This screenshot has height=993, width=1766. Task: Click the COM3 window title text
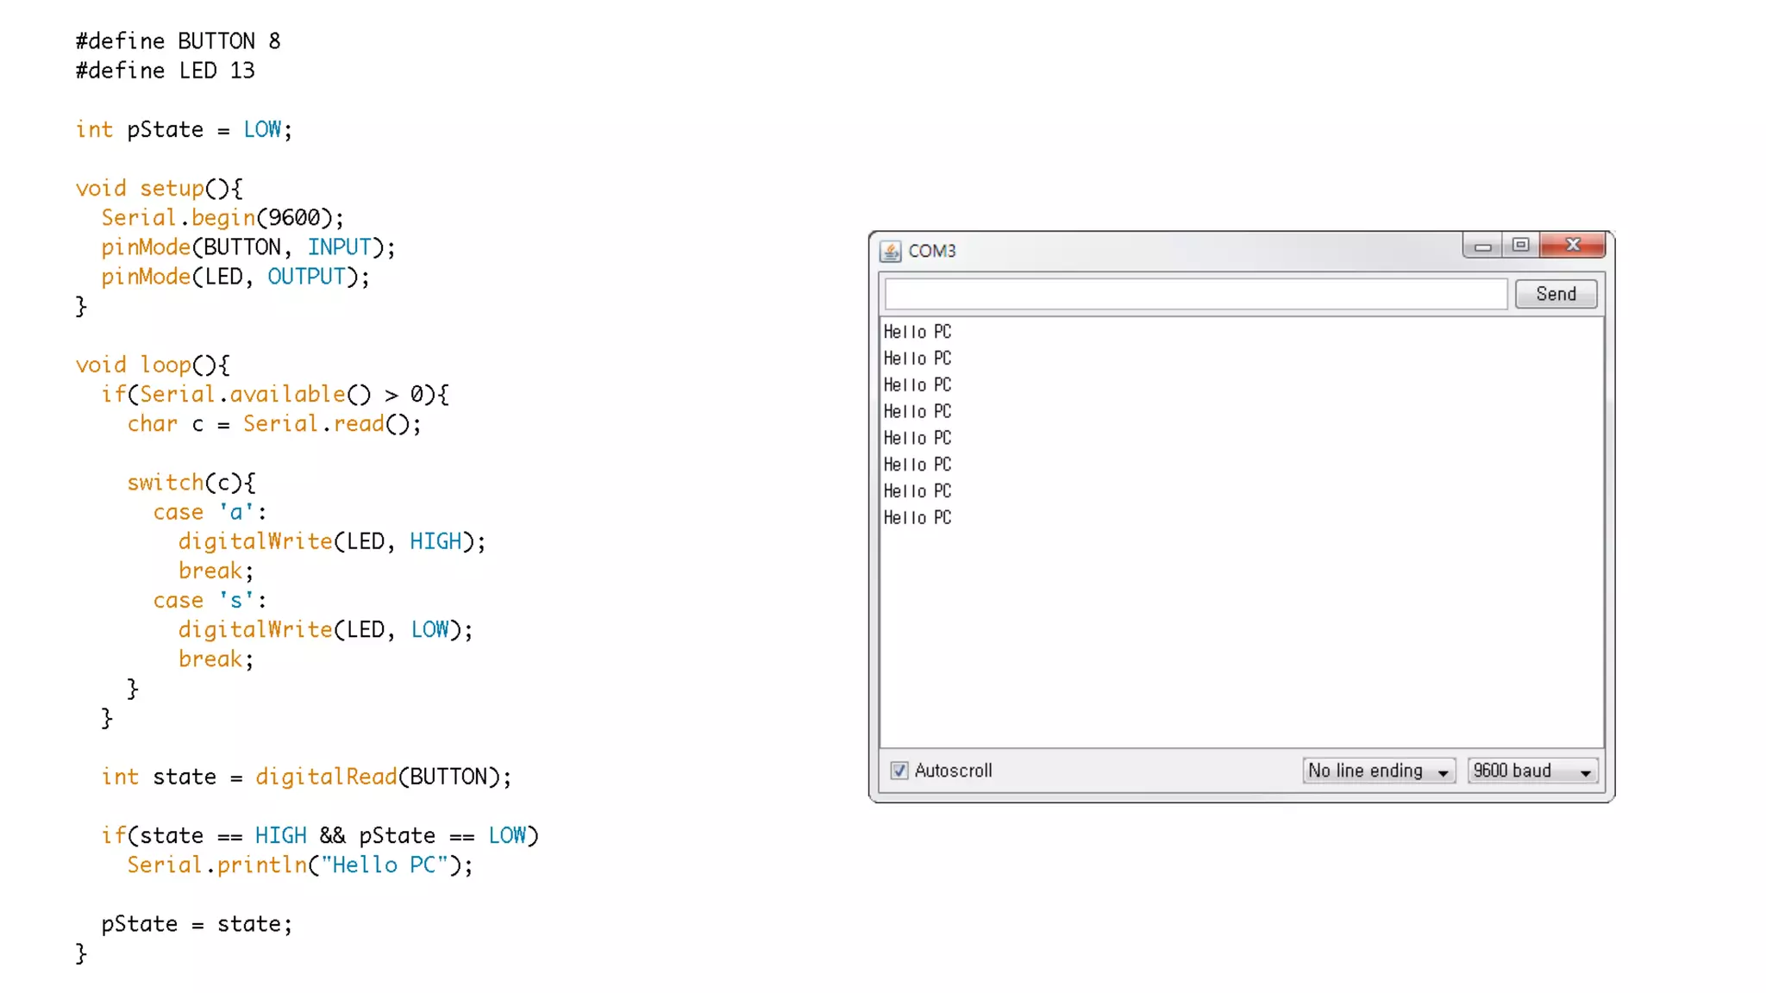tap(931, 251)
